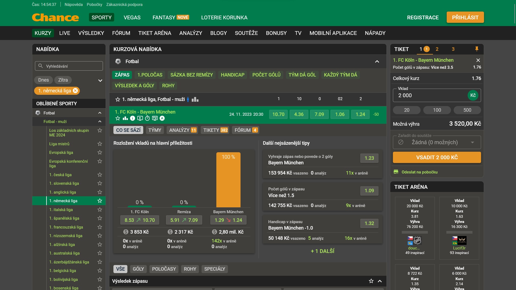516x290 pixels.
Task: Click coin icon next to 2,80 mil. Kč
Action: [214, 232]
